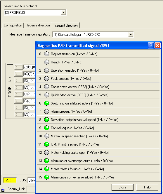Click the dialog title 'Diagnostics PZD transmitted signal ZSW1'
163x194 pixels.
[x=73, y=45]
